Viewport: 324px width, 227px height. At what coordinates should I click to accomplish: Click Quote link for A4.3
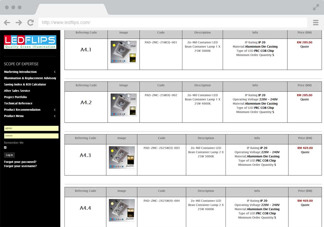[x=305, y=152]
